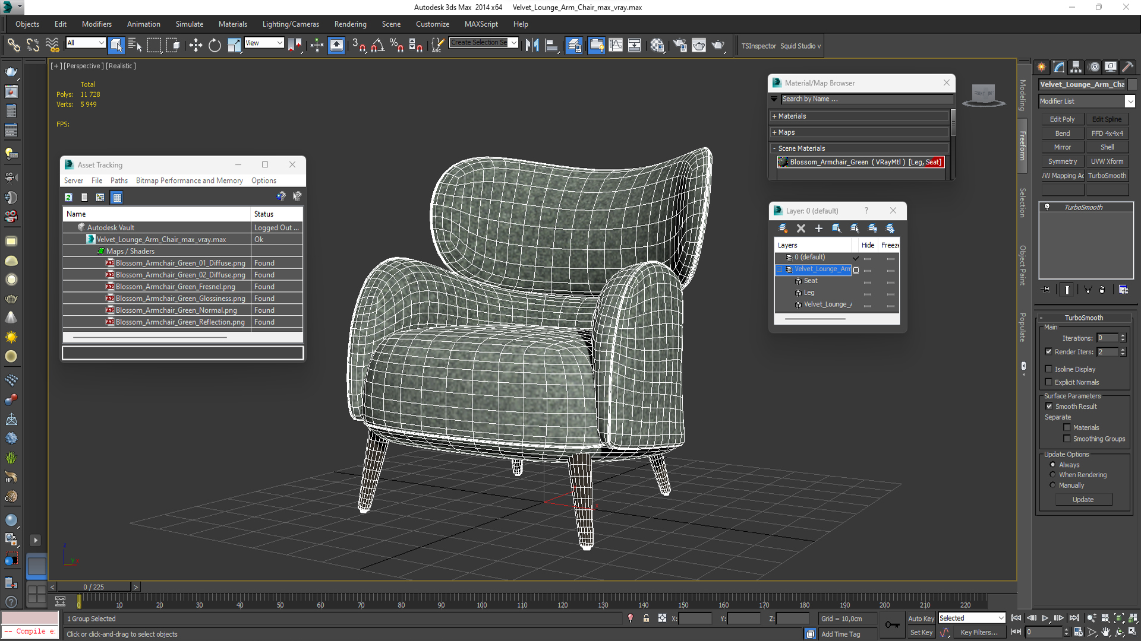This screenshot has width=1141, height=641.
Task: Delete layer icon in Layer panel
Action: click(x=801, y=228)
